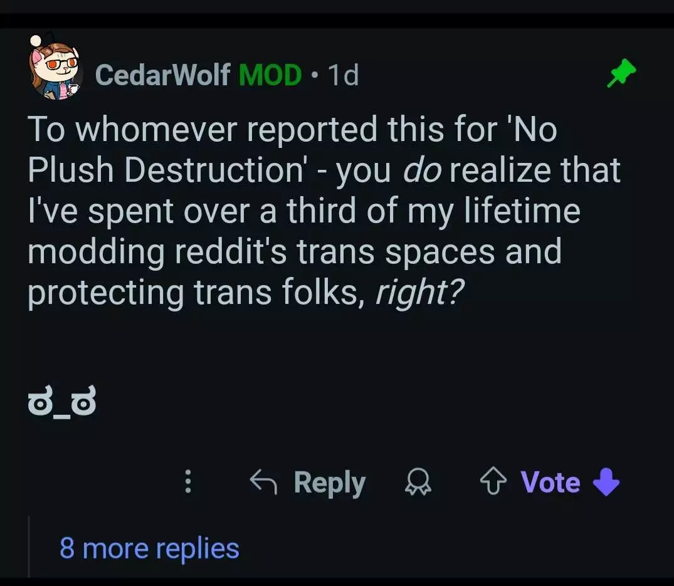The image size is (674, 586).
Task: Click the 1d comment timestamp
Action: (x=343, y=76)
